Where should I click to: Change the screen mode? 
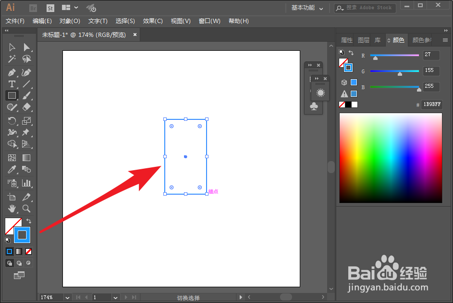pyautogui.click(x=19, y=275)
